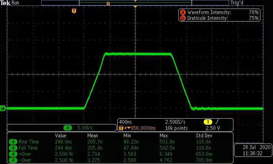Image resolution: width=273 pixels, height=164 pixels.
Task: Select the 205.7n rise time mean
Action: tap(95, 142)
